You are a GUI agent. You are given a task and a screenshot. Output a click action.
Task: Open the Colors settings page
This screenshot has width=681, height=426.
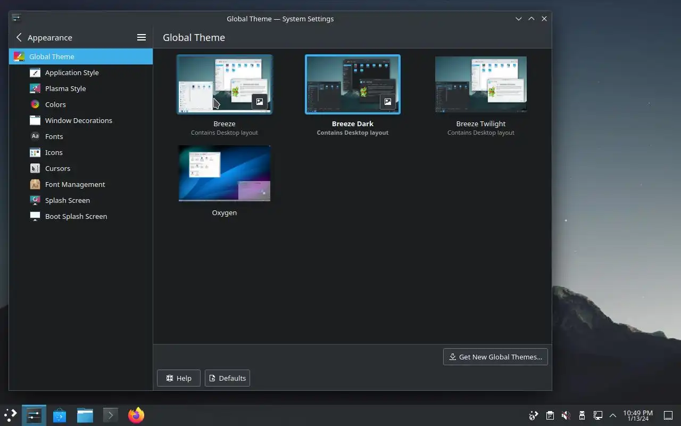(x=81, y=104)
